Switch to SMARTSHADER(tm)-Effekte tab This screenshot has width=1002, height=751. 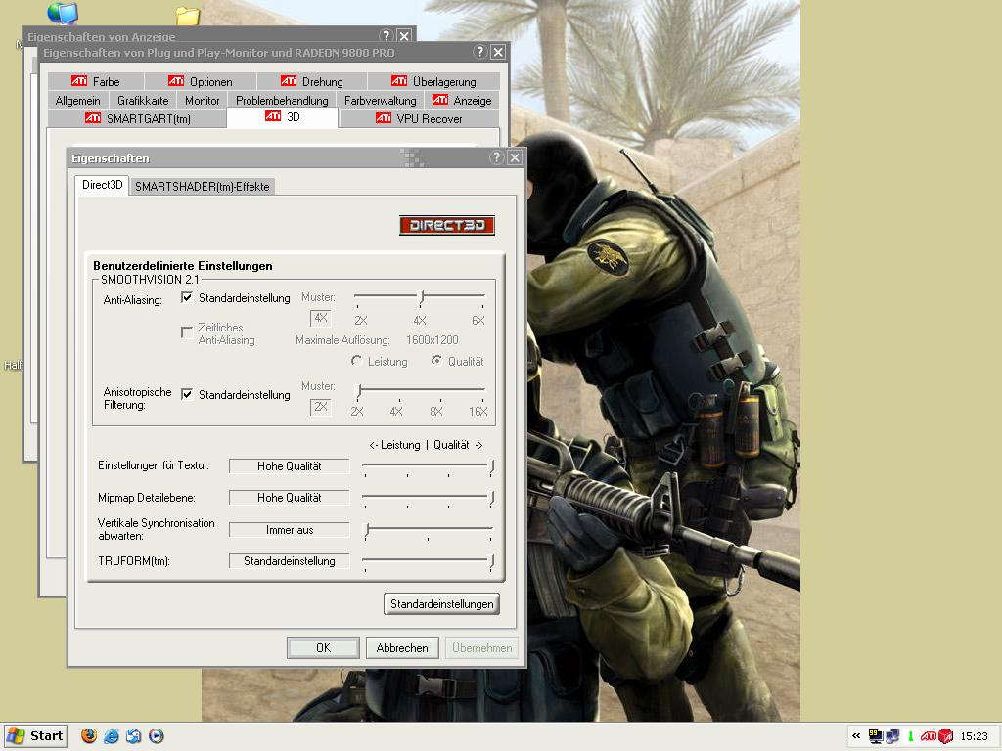coord(202,187)
